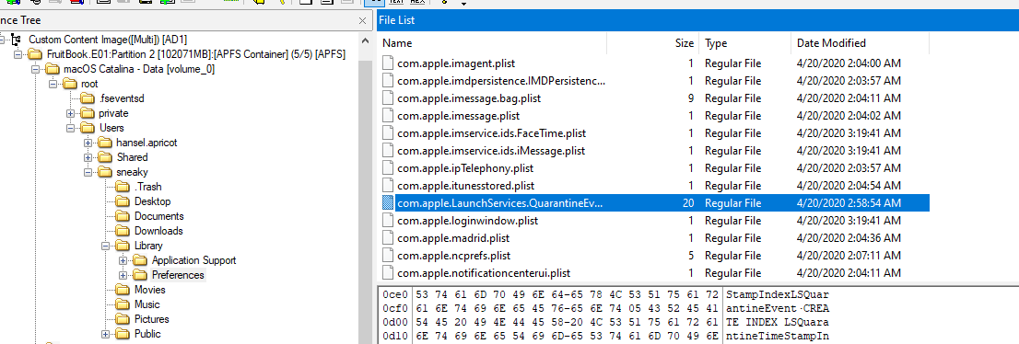Click the FruitBook.E01 partition folder icon
1019x344 pixels.
click(34, 54)
